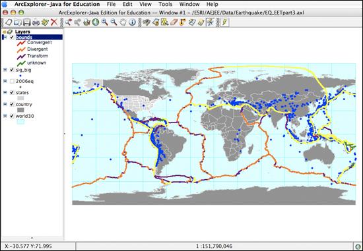
Task: Click the Find binoculars icon
Action: 147,22
